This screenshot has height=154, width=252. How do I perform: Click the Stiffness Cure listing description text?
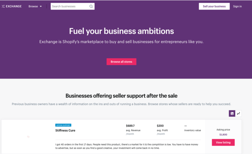pos(127,146)
